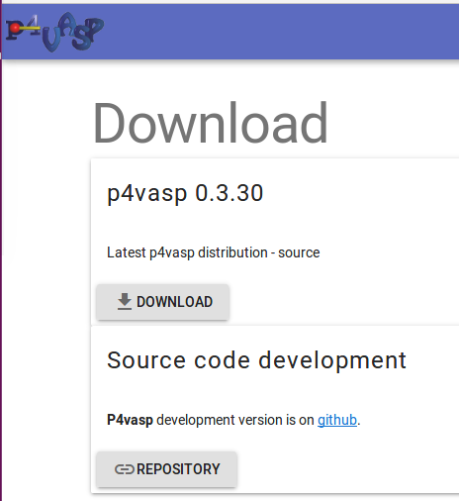Click an empty area of the blue header bar
The image size is (459, 501).
point(280,32)
